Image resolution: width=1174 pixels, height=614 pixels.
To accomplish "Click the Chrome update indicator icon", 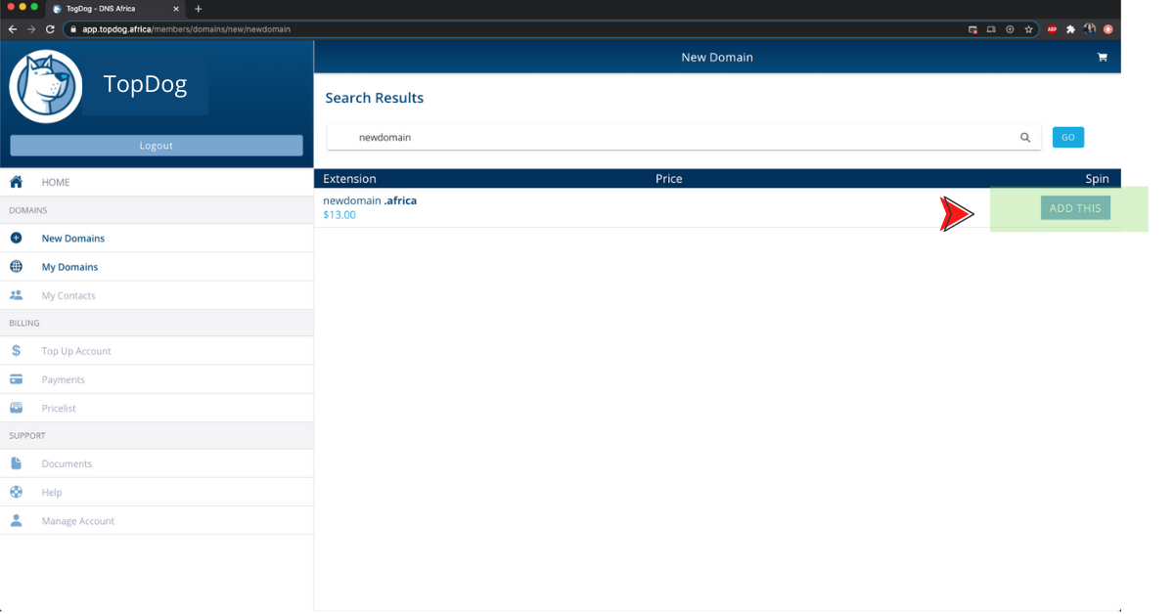I will point(1108,29).
